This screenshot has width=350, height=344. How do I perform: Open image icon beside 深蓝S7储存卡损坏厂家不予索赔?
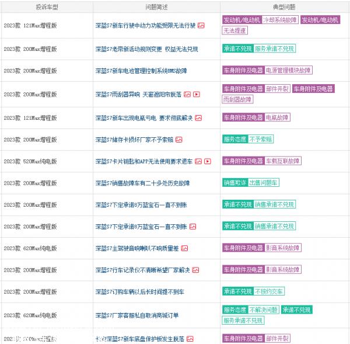(179, 140)
